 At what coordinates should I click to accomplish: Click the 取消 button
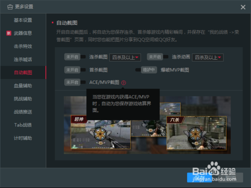pos(230,177)
